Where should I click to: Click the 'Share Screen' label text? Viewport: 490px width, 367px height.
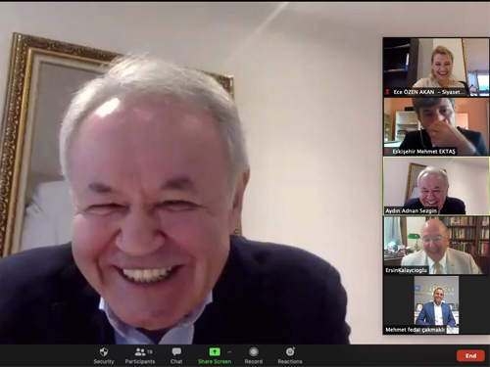tap(215, 361)
